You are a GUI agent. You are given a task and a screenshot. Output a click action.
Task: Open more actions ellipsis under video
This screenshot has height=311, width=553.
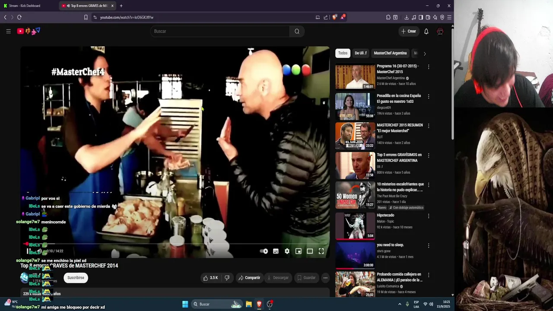(325, 278)
